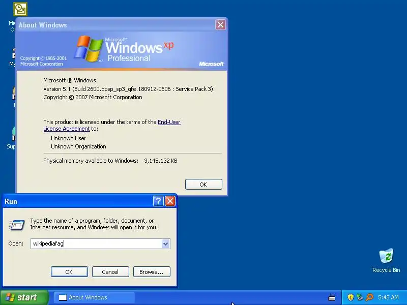Open the Recycle Bin on desktop
Viewport: 407px width, 305px height.
coord(386,260)
